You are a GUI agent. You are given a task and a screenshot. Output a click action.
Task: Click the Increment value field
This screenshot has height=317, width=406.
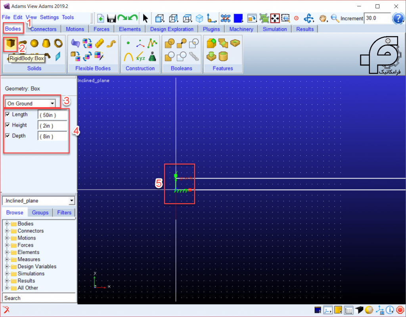(377, 18)
